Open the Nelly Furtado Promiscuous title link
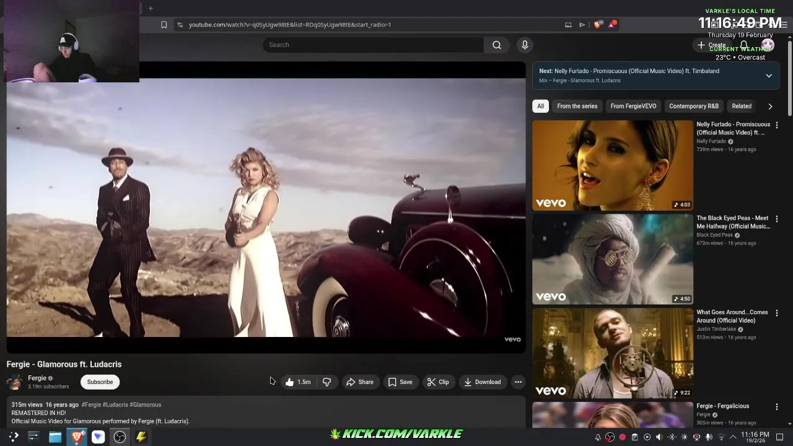 point(733,128)
